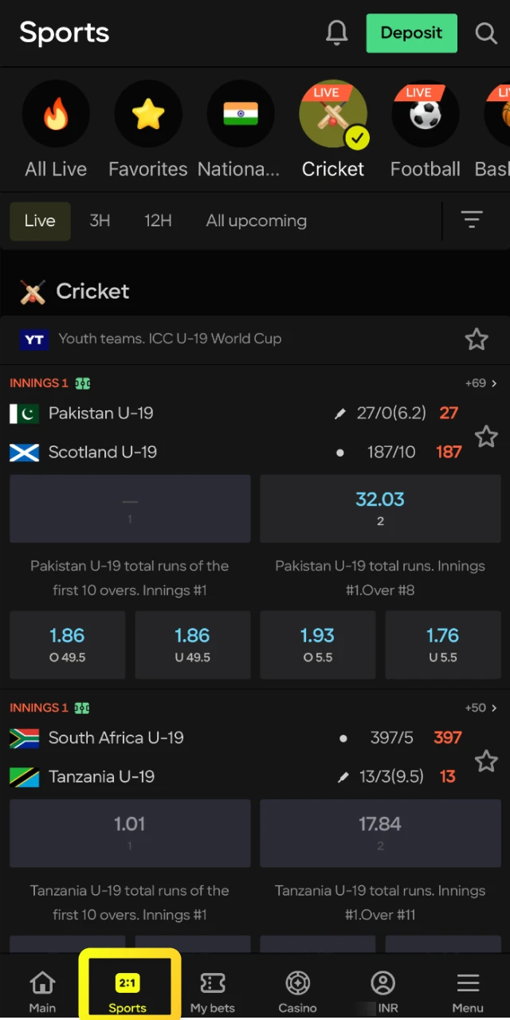The image size is (510, 1020).
Task: Select the Football category icon
Action: [425, 114]
